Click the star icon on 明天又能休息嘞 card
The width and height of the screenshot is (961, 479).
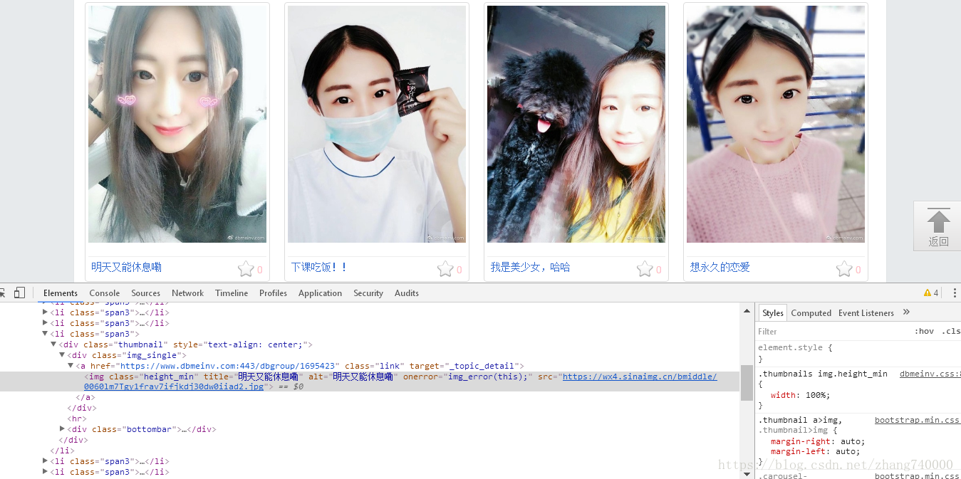coord(246,268)
